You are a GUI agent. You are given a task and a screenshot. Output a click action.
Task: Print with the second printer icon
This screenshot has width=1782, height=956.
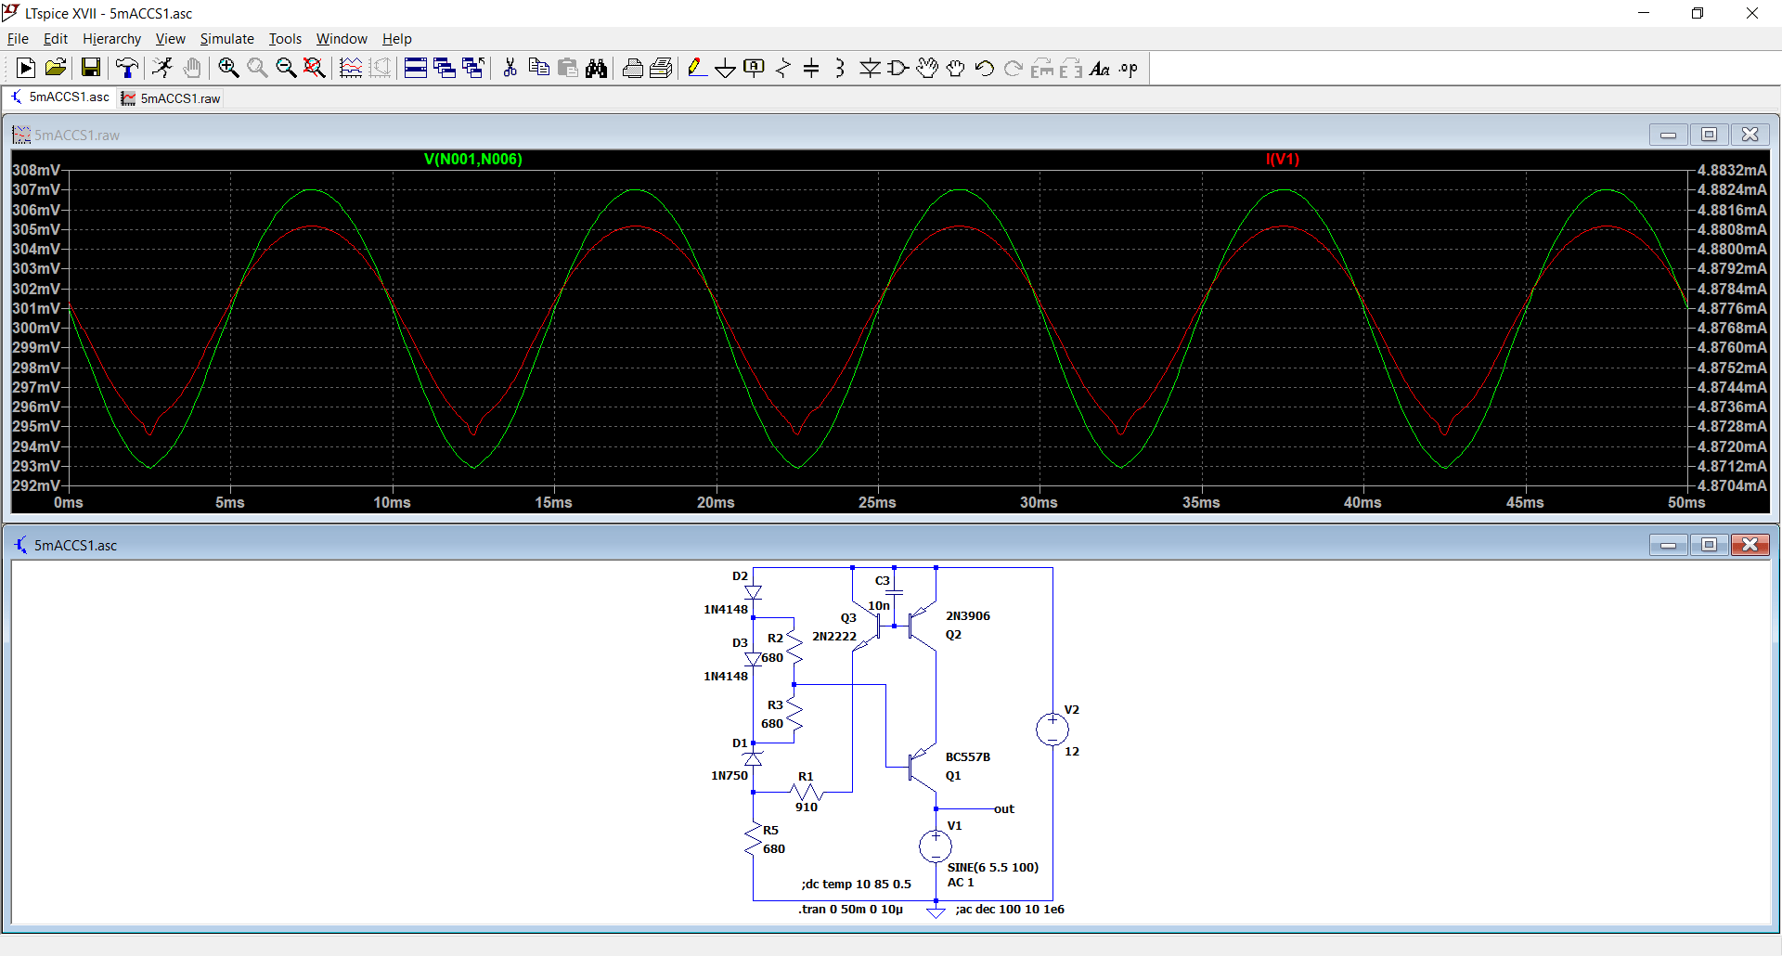pos(661,68)
